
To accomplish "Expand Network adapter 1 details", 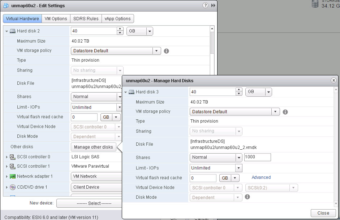I will pos(7,176).
